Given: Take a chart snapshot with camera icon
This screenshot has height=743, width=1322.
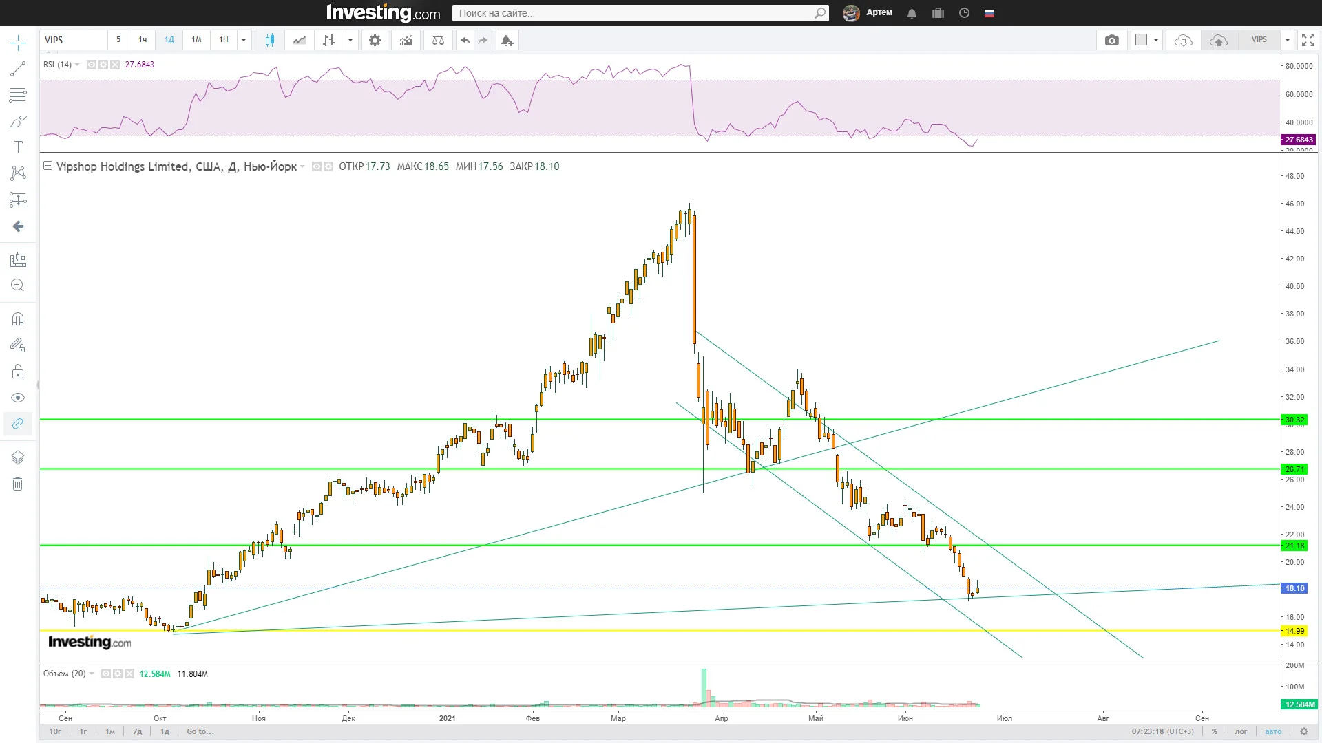Looking at the screenshot, I should [x=1112, y=40].
